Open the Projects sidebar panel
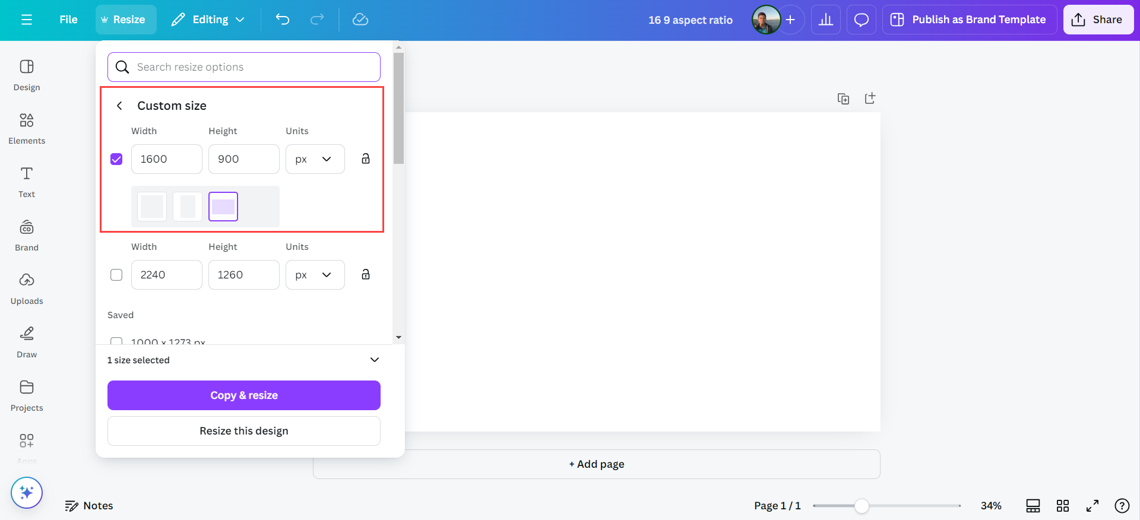The width and height of the screenshot is (1140, 520). 27,395
